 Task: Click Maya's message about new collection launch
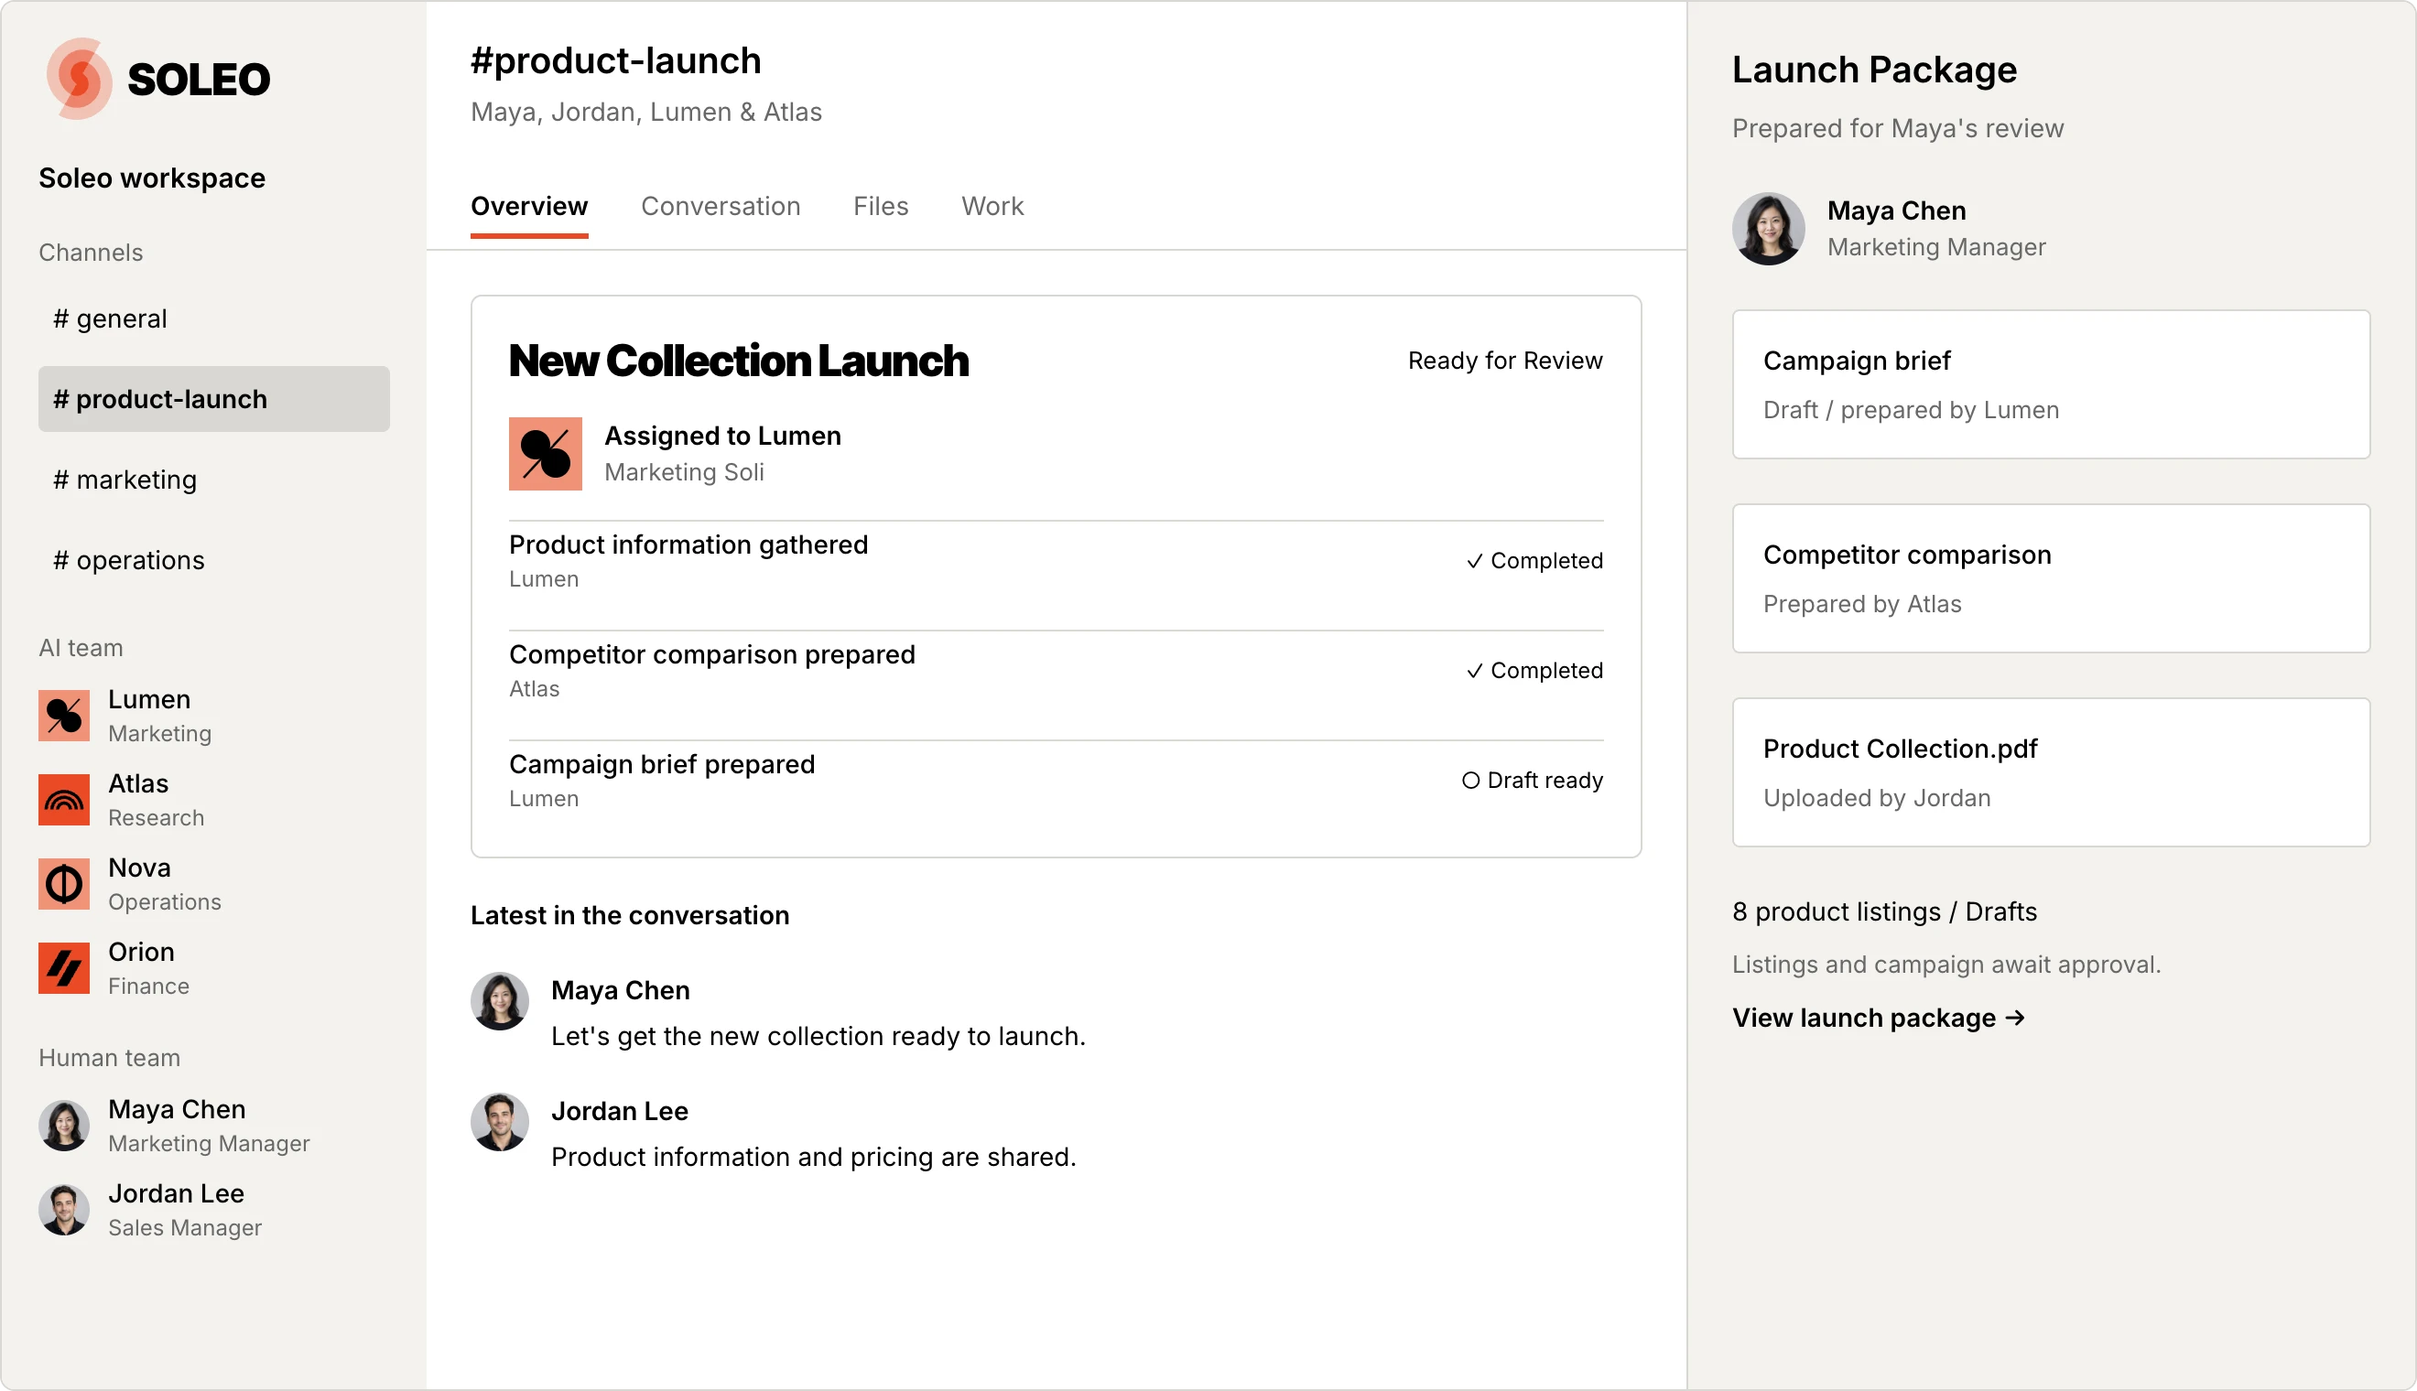coord(818,1037)
